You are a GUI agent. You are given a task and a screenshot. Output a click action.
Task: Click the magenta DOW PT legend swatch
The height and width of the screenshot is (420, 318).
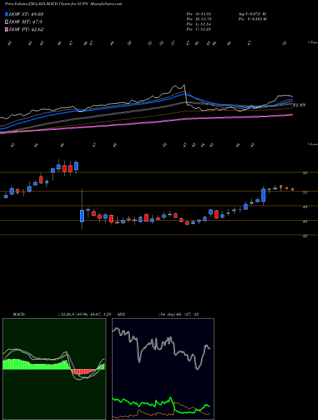(6, 30)
